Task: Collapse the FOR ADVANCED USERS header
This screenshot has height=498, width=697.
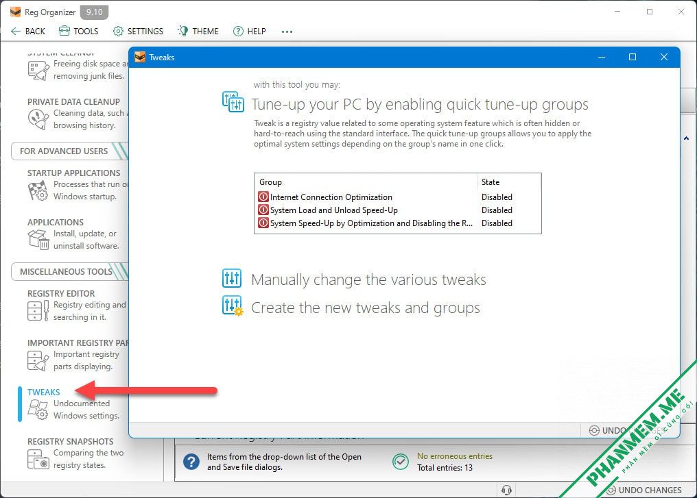Action: pos(69,151)
